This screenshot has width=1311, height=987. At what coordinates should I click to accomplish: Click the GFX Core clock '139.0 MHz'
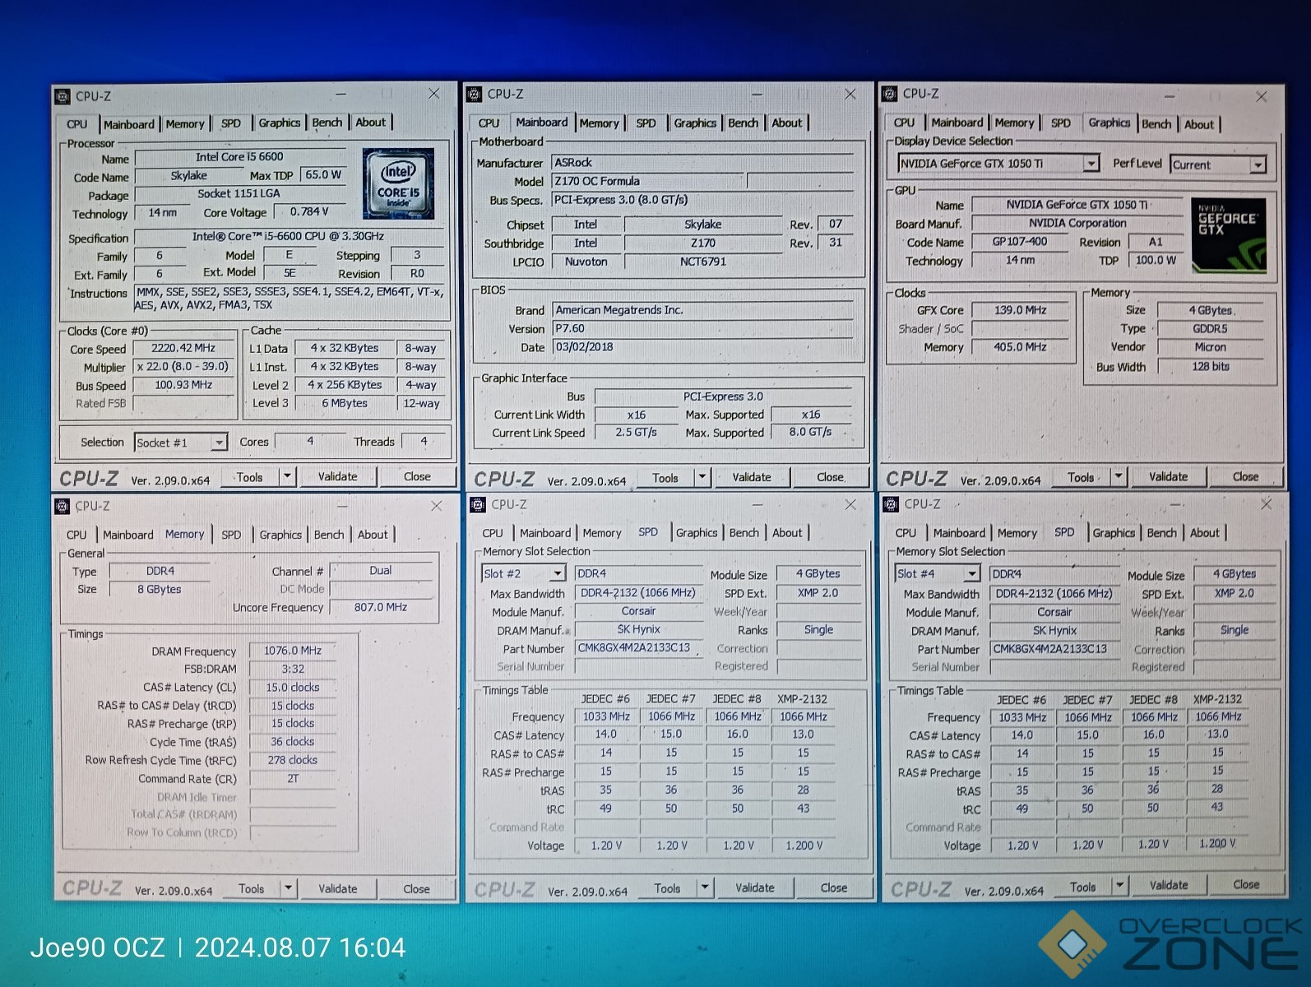(1020, 310)
